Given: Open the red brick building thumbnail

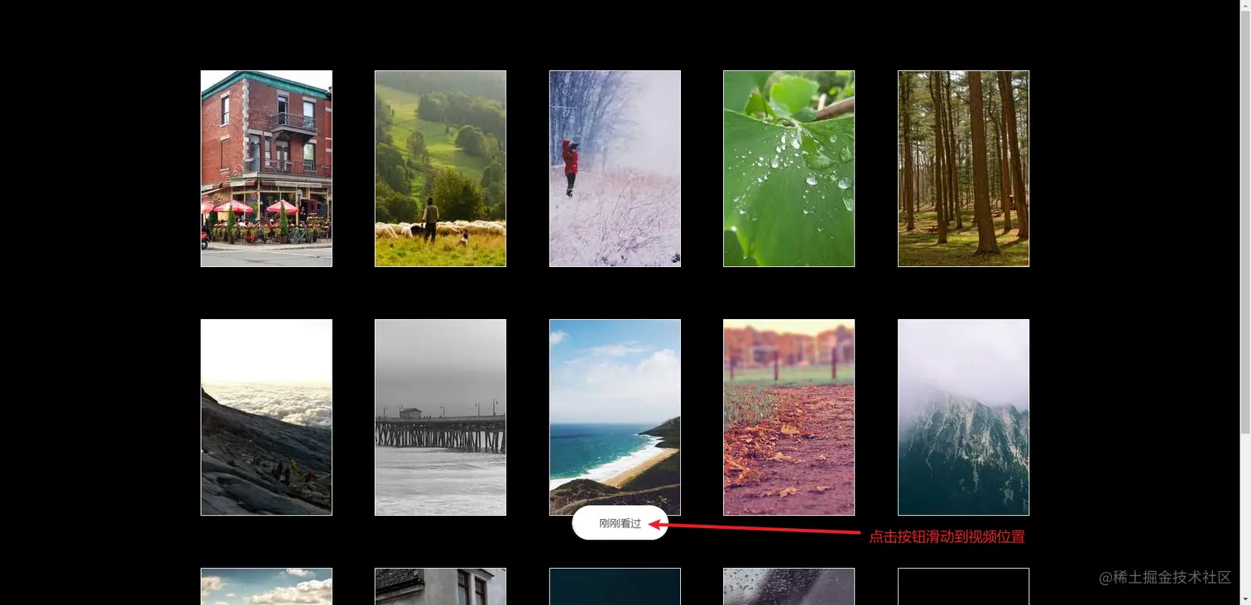Looking at the screenshot, I should click(x=266, y=169).
